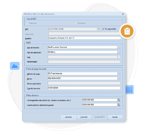Open the Banco dropdown list
Viewport: 147px width, 136px height.
tap(119, 78)
